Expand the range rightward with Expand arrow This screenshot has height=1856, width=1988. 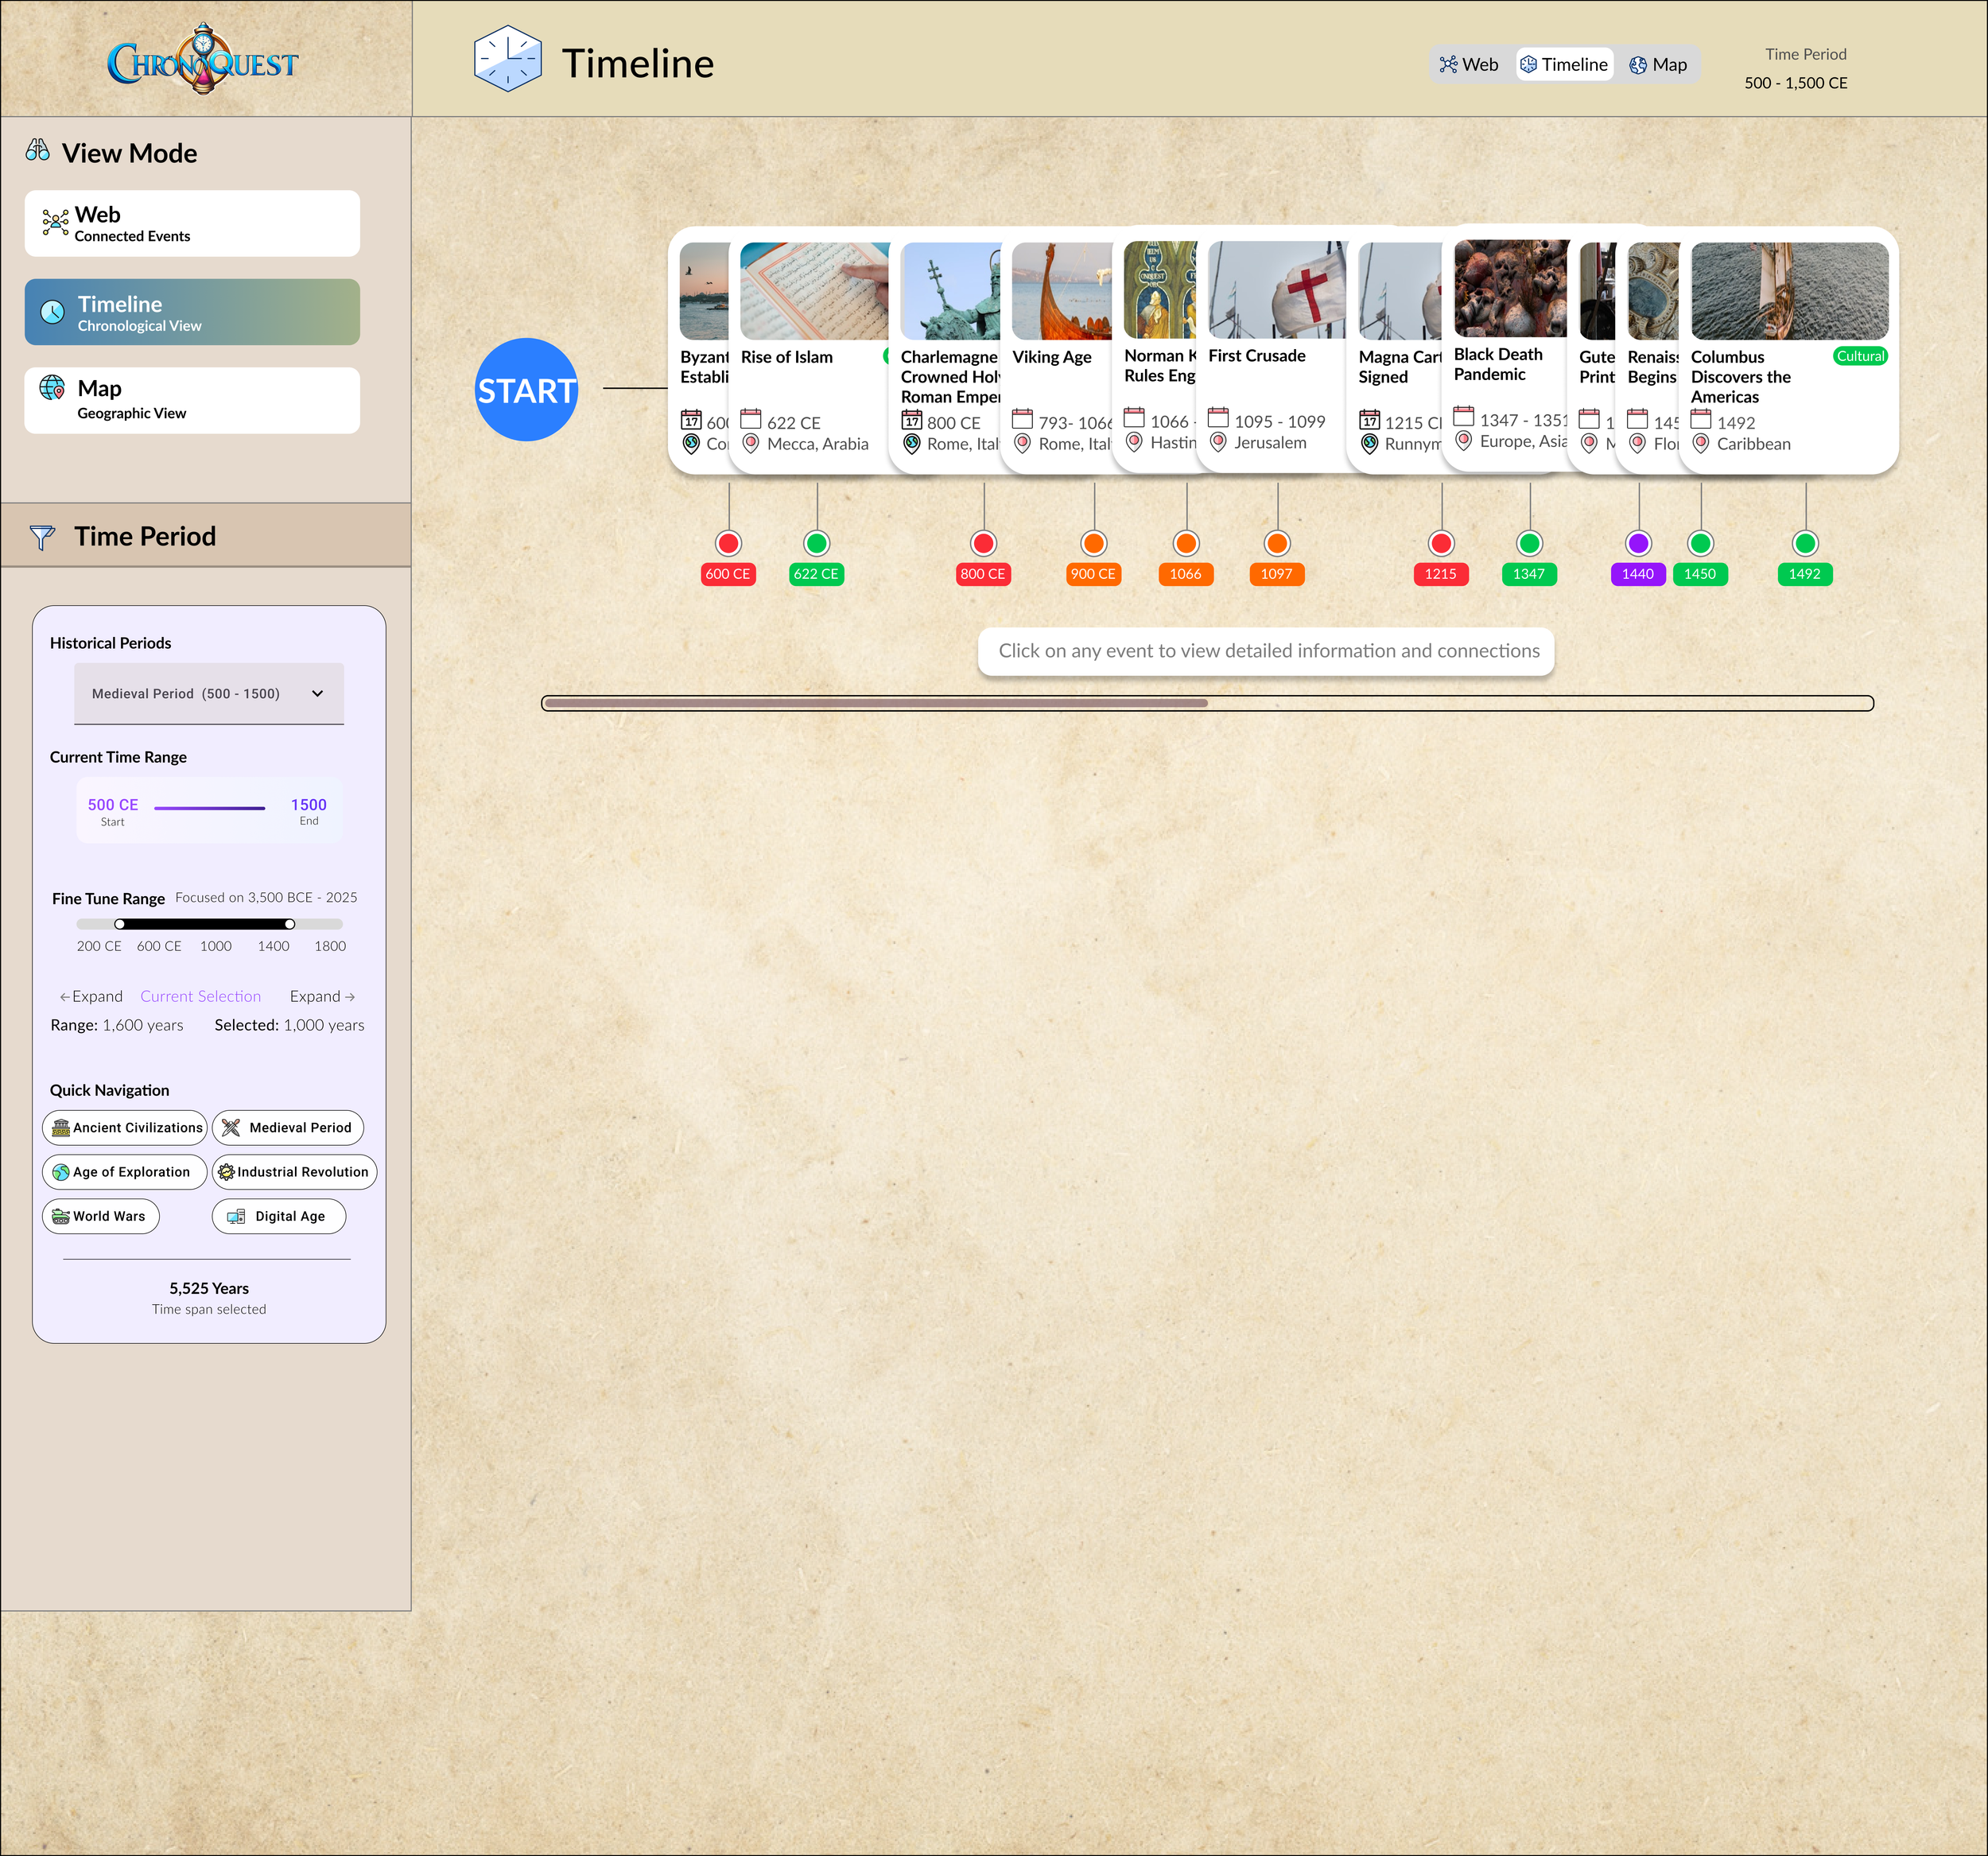(321, 996)
